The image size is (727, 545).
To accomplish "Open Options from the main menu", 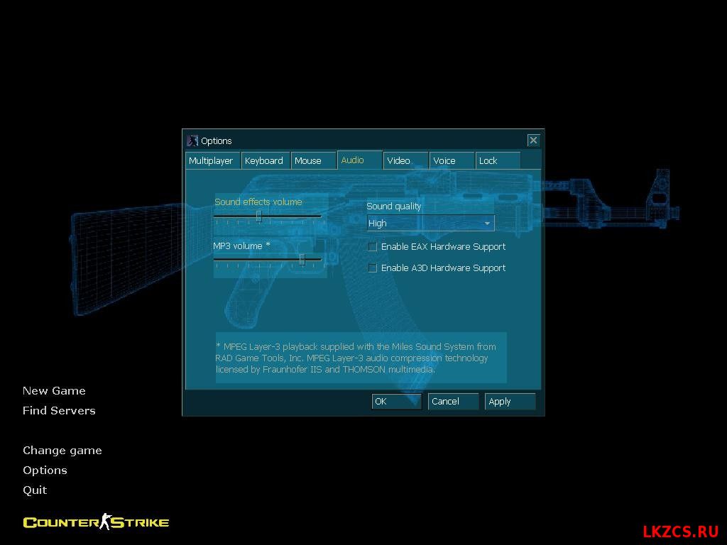I will coord(45,470).
